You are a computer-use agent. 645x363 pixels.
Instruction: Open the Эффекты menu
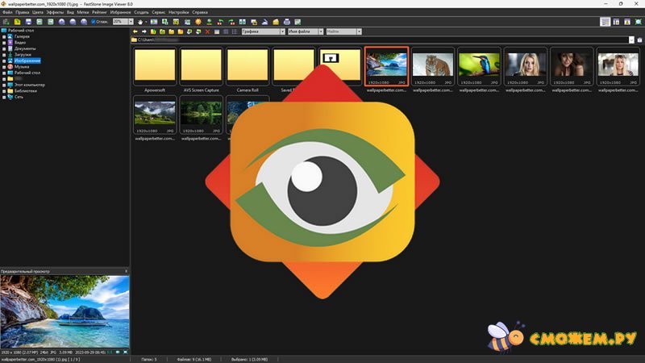(55, 13)
